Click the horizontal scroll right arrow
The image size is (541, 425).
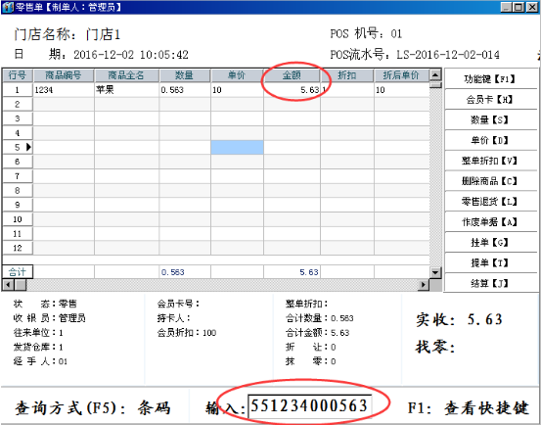[423, 285]
